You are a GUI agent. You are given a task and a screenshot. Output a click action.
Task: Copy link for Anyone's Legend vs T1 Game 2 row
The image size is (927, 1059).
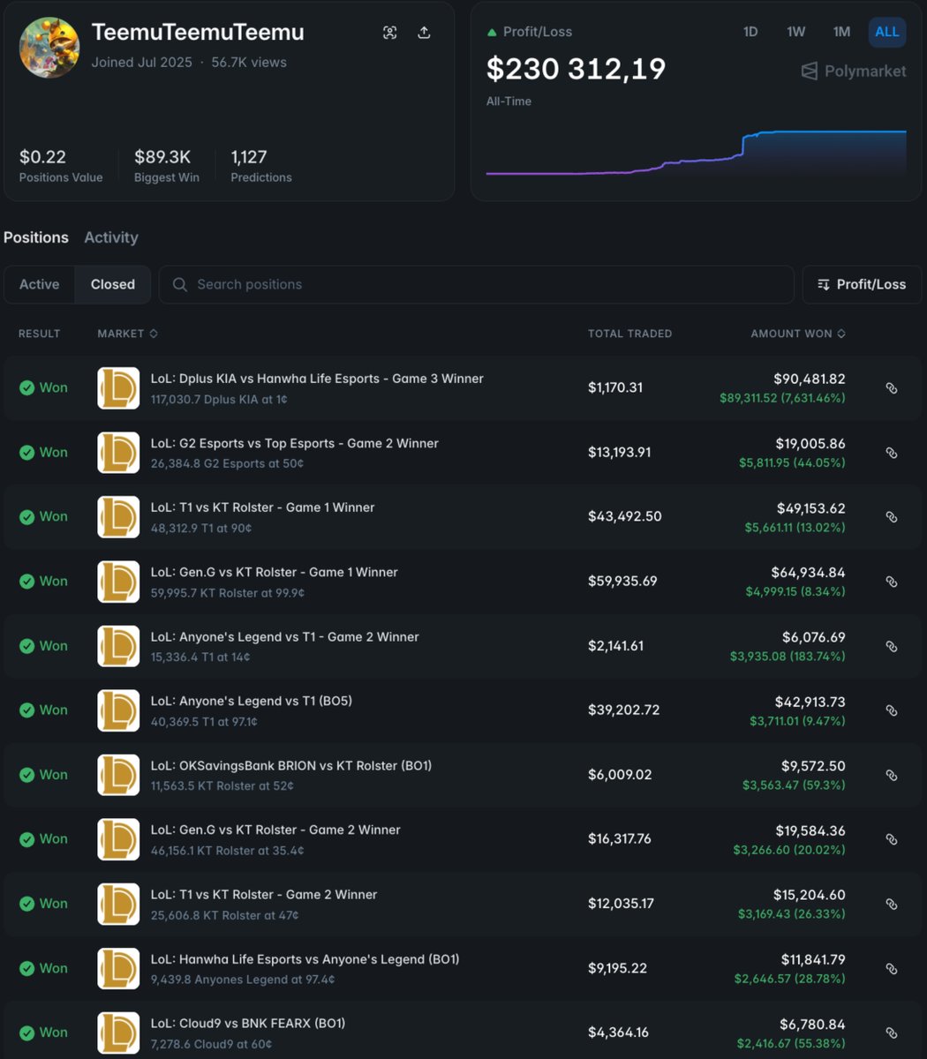click(x=892, y=646)
